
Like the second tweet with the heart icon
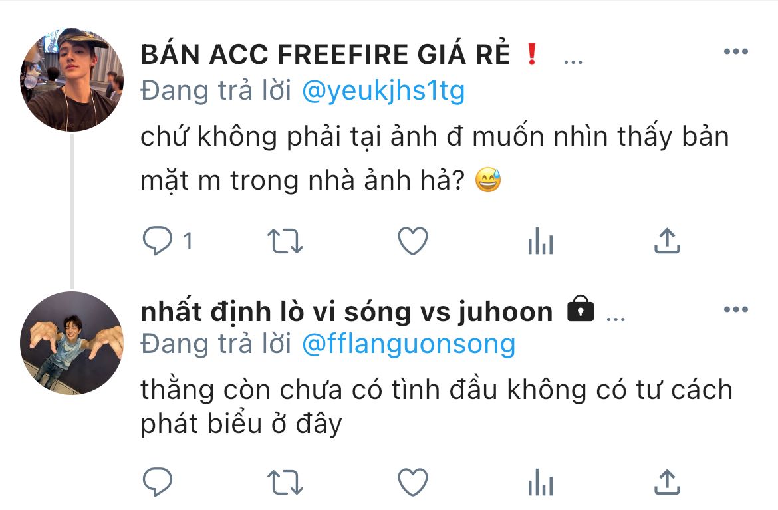[413, 481]
